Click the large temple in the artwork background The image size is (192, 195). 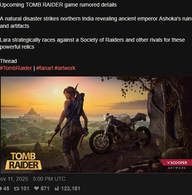pos(32,115)
